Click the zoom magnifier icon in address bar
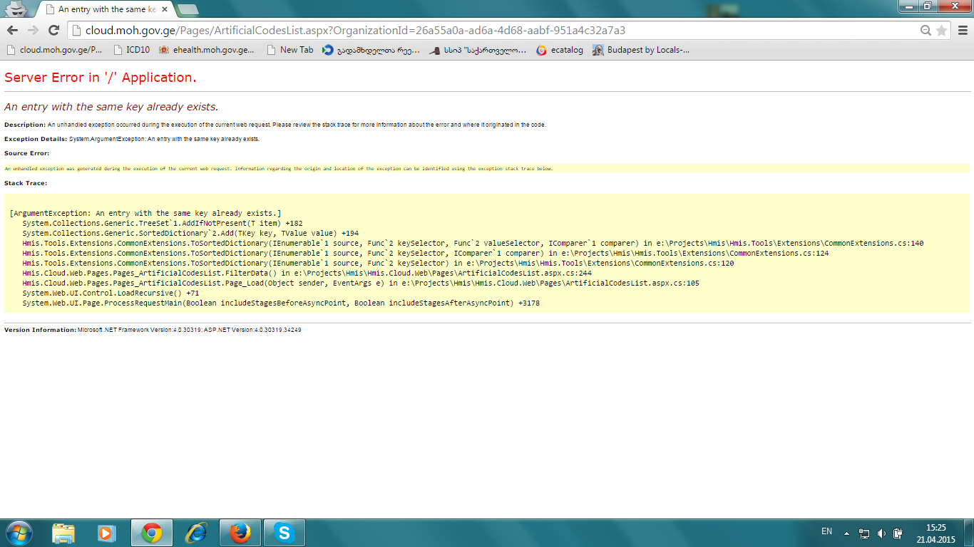 coord(926,31)
